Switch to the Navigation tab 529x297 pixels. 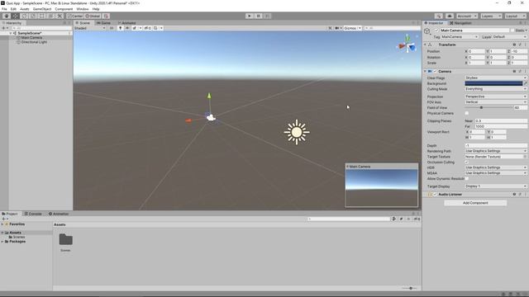point(460,23)
